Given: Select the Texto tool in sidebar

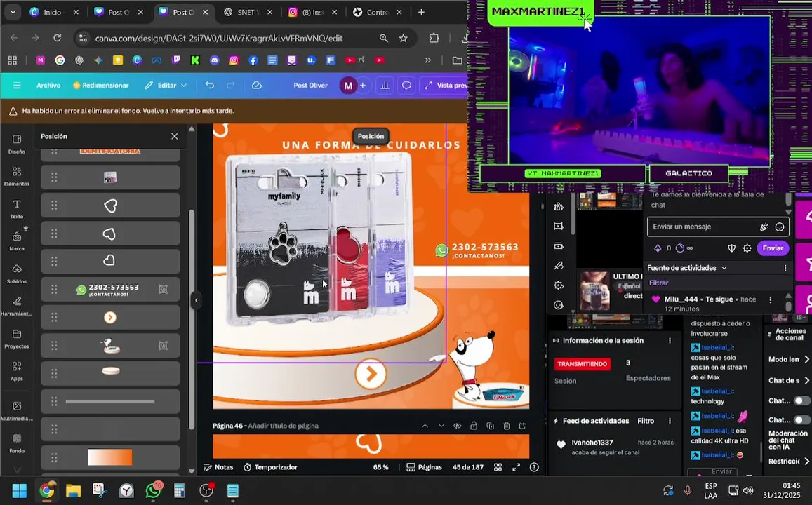Looking at the screenshot, I should pyautogui.click(x=17, y=209).
